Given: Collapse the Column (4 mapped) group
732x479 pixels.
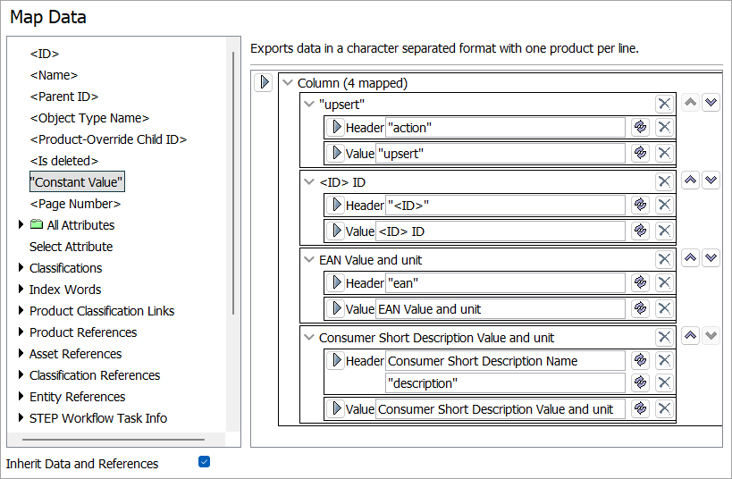Looking at the screenshot, I should point(288,83).
